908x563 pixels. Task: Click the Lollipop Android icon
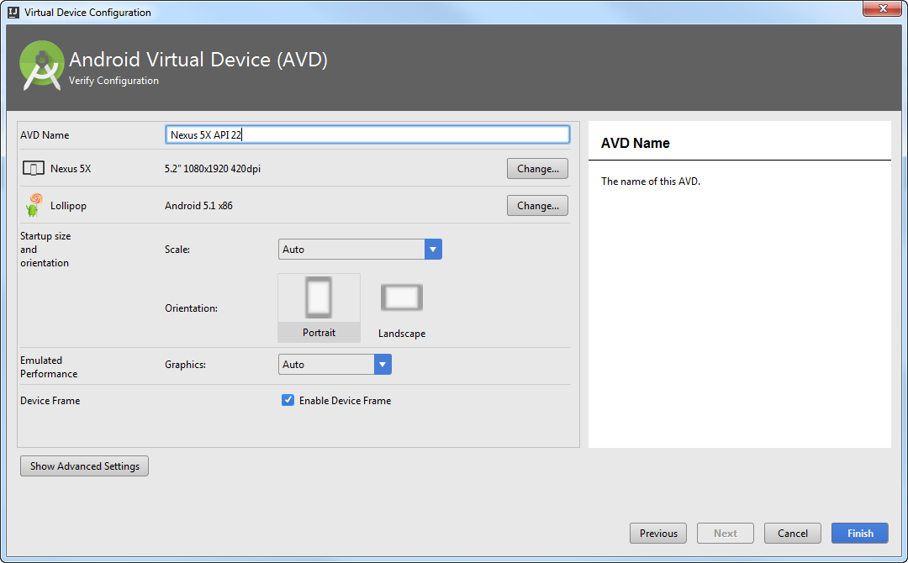pos(34,205)
